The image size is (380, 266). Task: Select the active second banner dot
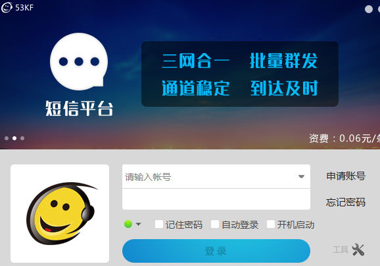coord(14,138)
